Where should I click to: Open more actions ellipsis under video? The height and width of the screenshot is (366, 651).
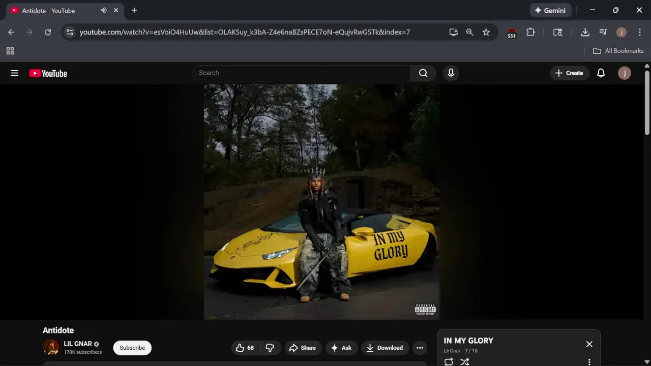(420, 348)
